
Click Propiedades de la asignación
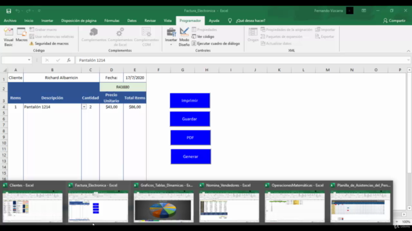click(x=286, y=30)
